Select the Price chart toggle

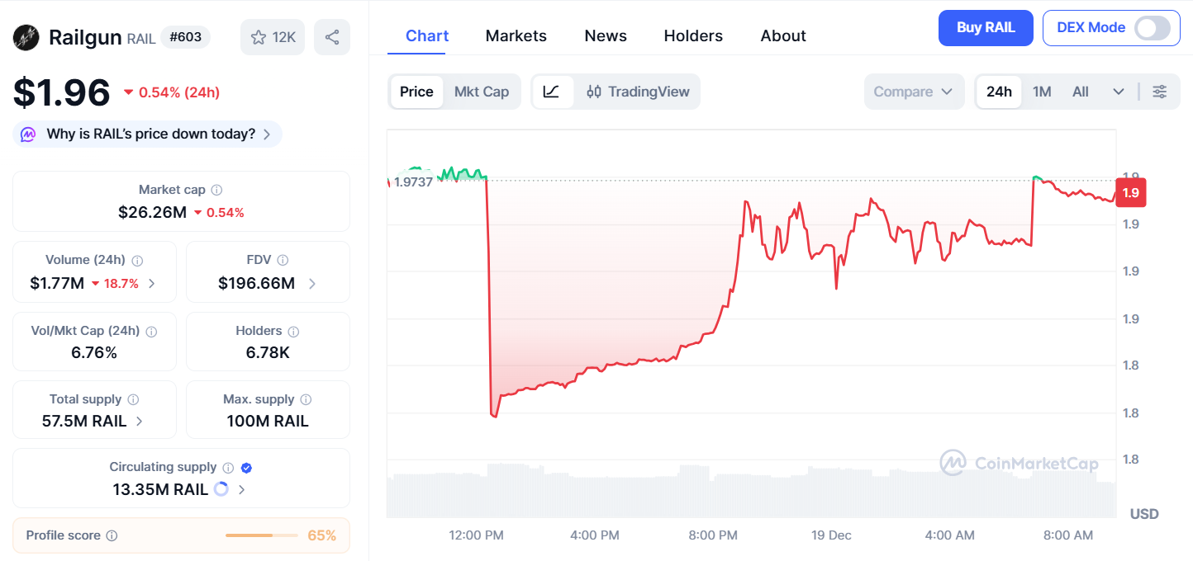tap(416, 92)
